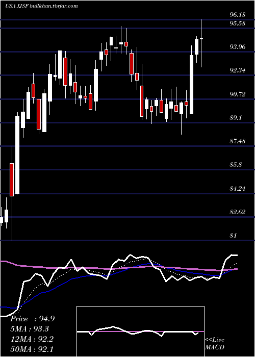Viewport: 255px width, 357px height.
Task: Click the '50MA : 92.1' readout
Action: pyautogui.click(x=32, y=349)
